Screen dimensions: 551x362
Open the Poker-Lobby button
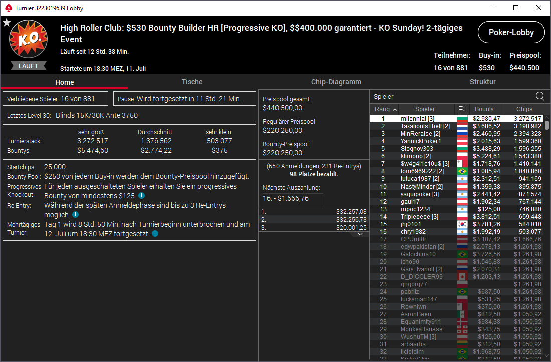pos(511,32)
